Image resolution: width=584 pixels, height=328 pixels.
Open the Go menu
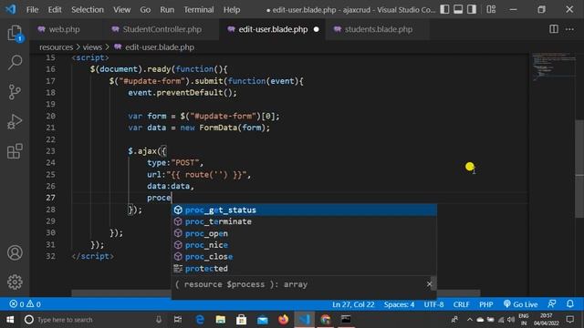tap(145, 10)
